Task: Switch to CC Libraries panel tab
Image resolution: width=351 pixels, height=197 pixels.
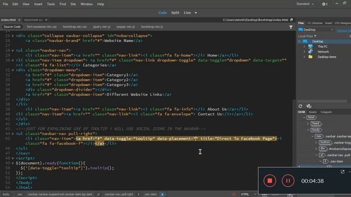Action: click(x=315, y=23)
